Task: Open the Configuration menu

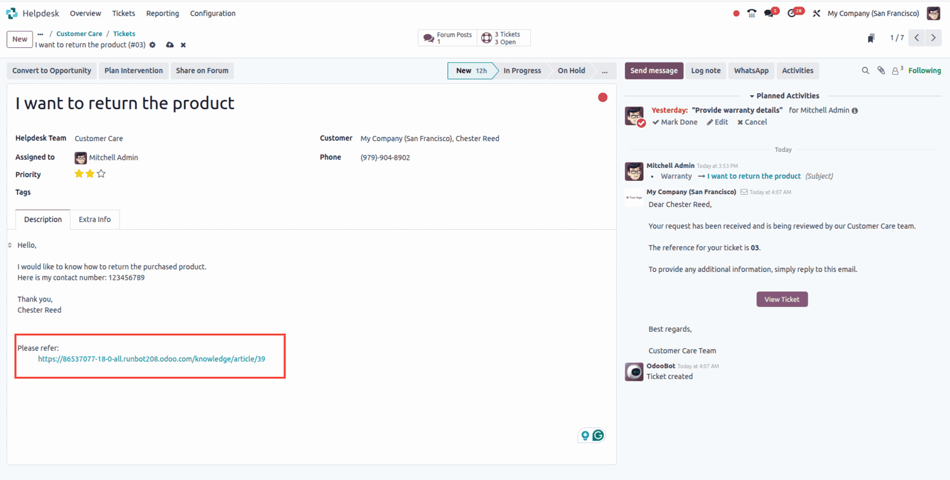Action: coord(213,13)
